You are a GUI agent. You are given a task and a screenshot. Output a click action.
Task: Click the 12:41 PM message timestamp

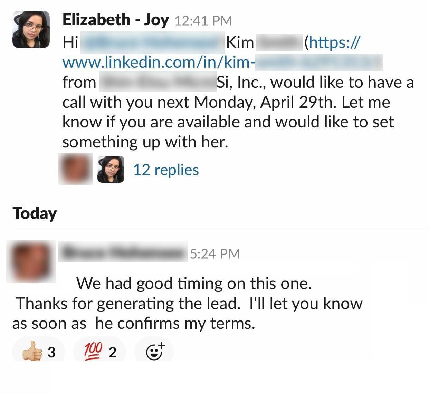[203, 21]
